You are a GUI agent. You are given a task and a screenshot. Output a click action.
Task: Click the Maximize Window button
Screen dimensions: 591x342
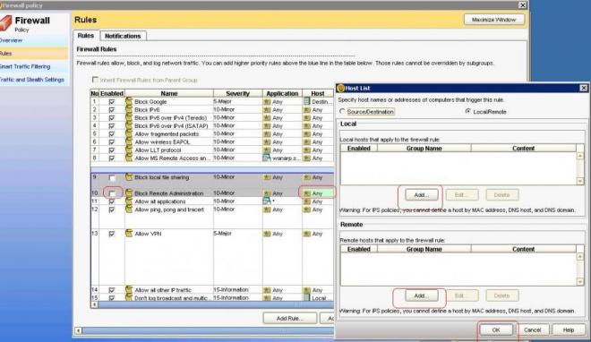pyautogui.click(x=493, y=20)
